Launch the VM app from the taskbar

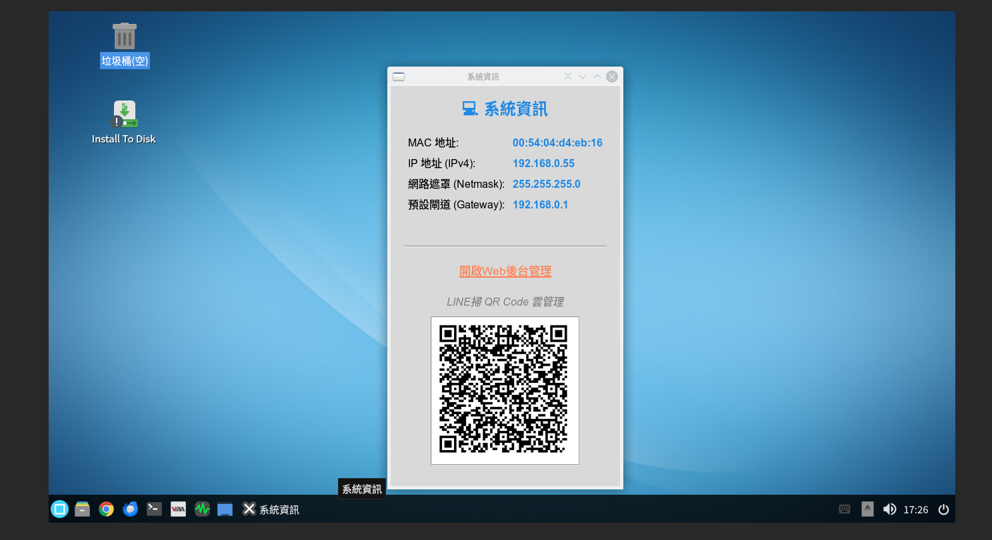(x=178, y=509)
